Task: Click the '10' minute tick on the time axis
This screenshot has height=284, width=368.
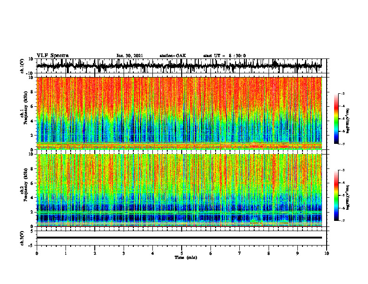Action: (x=327, y=253)
